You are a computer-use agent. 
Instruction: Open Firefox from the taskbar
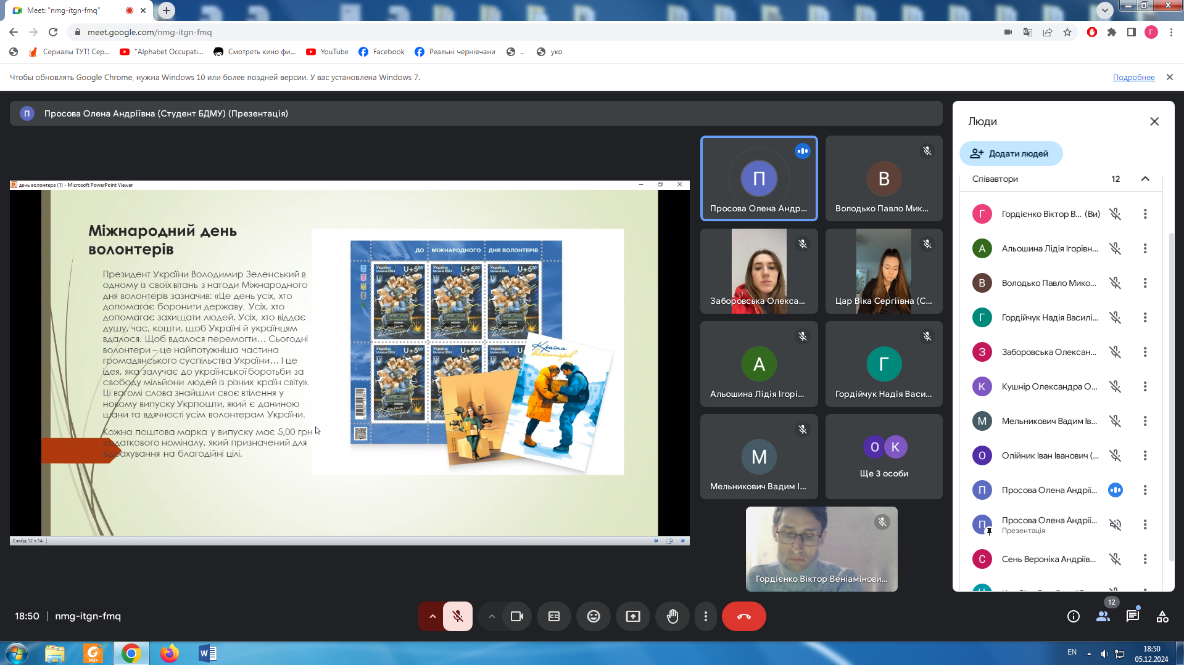click(169, 653)
